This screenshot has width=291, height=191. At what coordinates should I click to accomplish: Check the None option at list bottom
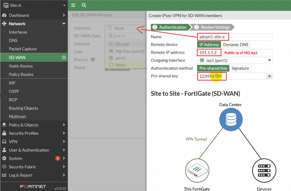[x=111, y=65]
